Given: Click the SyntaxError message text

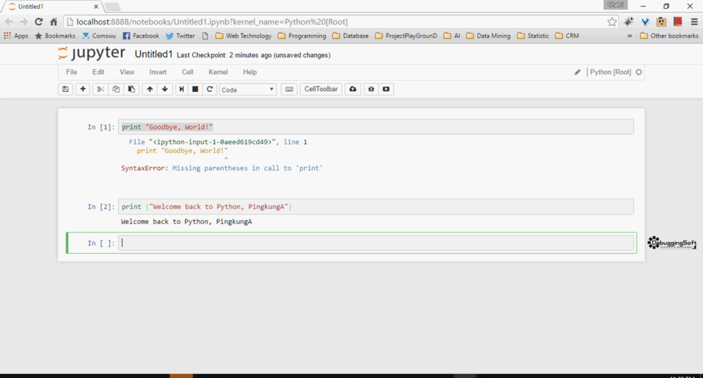Looking at the screenshot, I should point(222,168).
